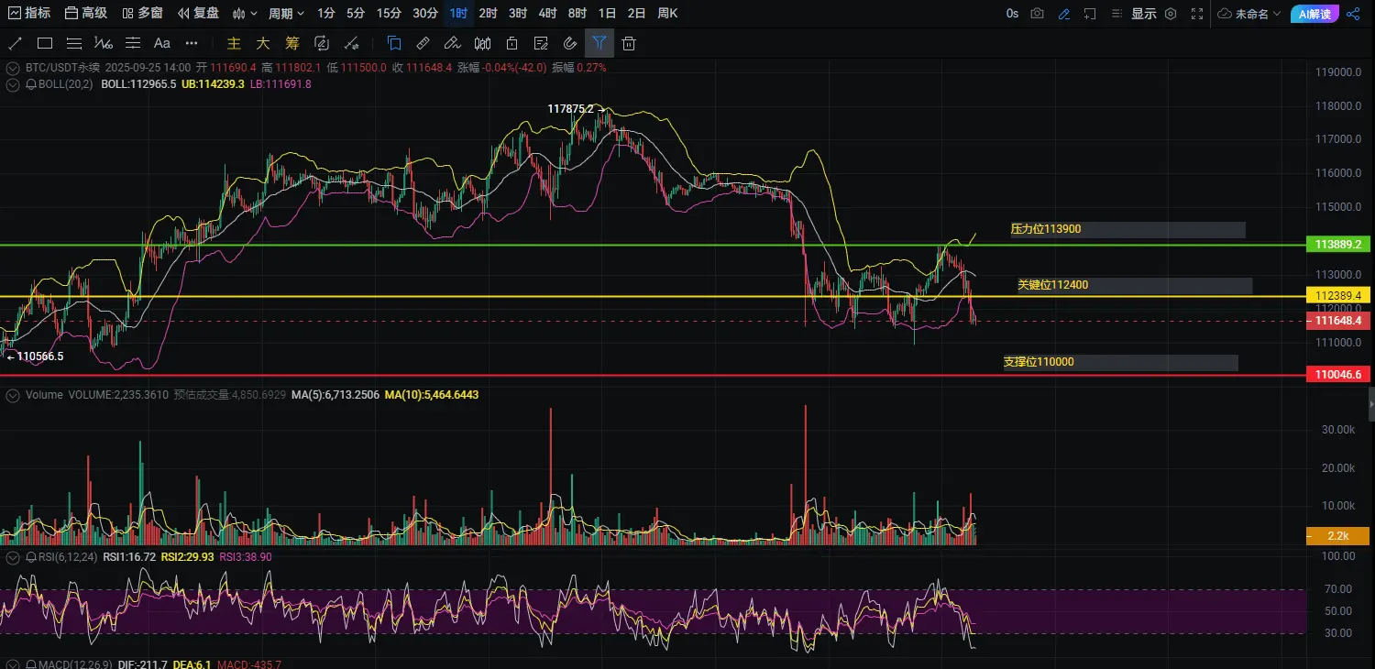Collapse the Volume indicator panel
1375x669 pixels.
point(13,395)
